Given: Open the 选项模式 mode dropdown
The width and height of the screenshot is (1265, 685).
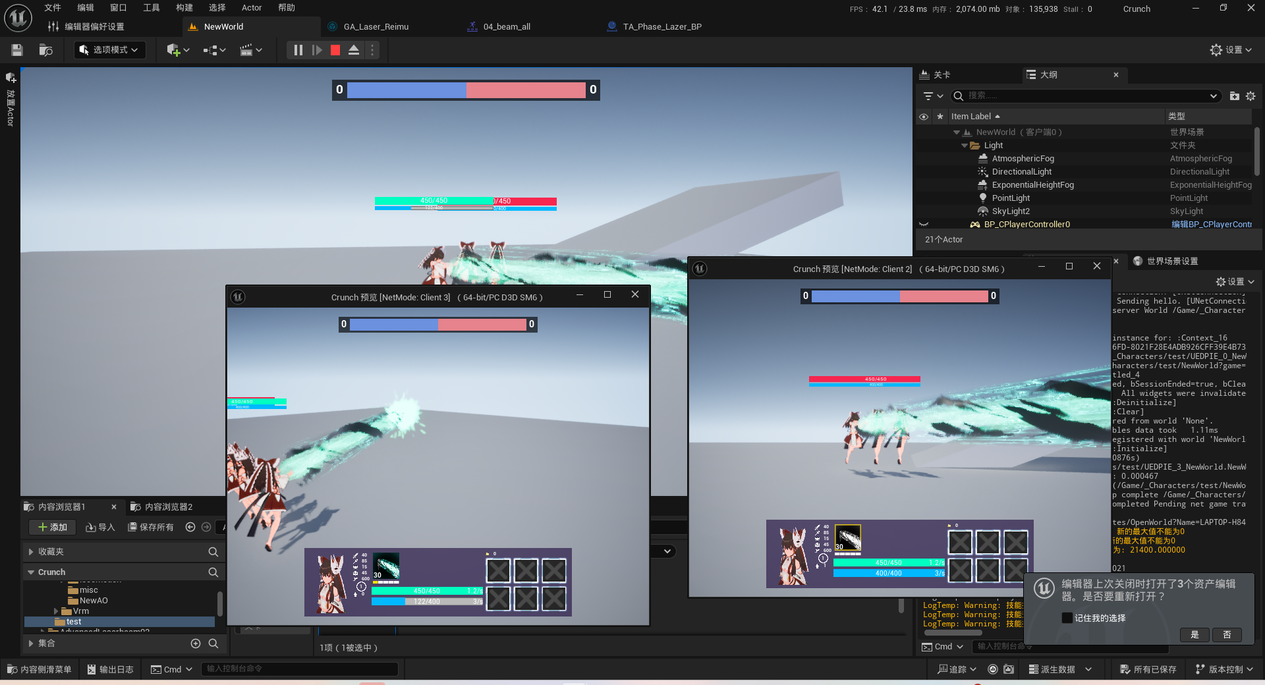Looking at the screenshot, I should click(x=109, y=50).
